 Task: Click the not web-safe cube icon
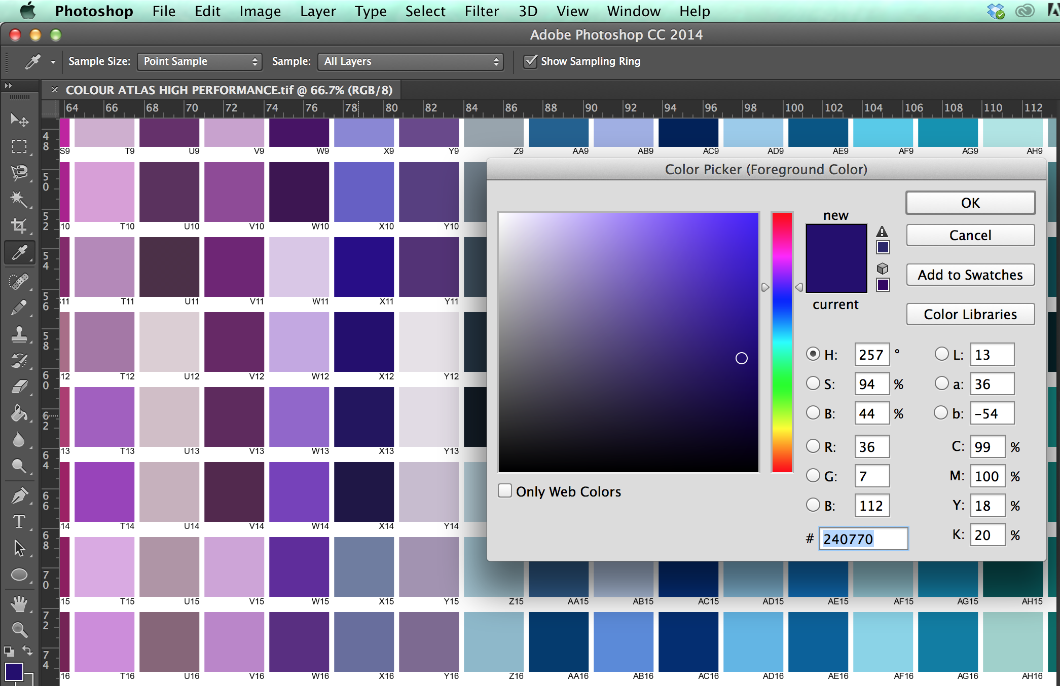[x=882, y=269]
